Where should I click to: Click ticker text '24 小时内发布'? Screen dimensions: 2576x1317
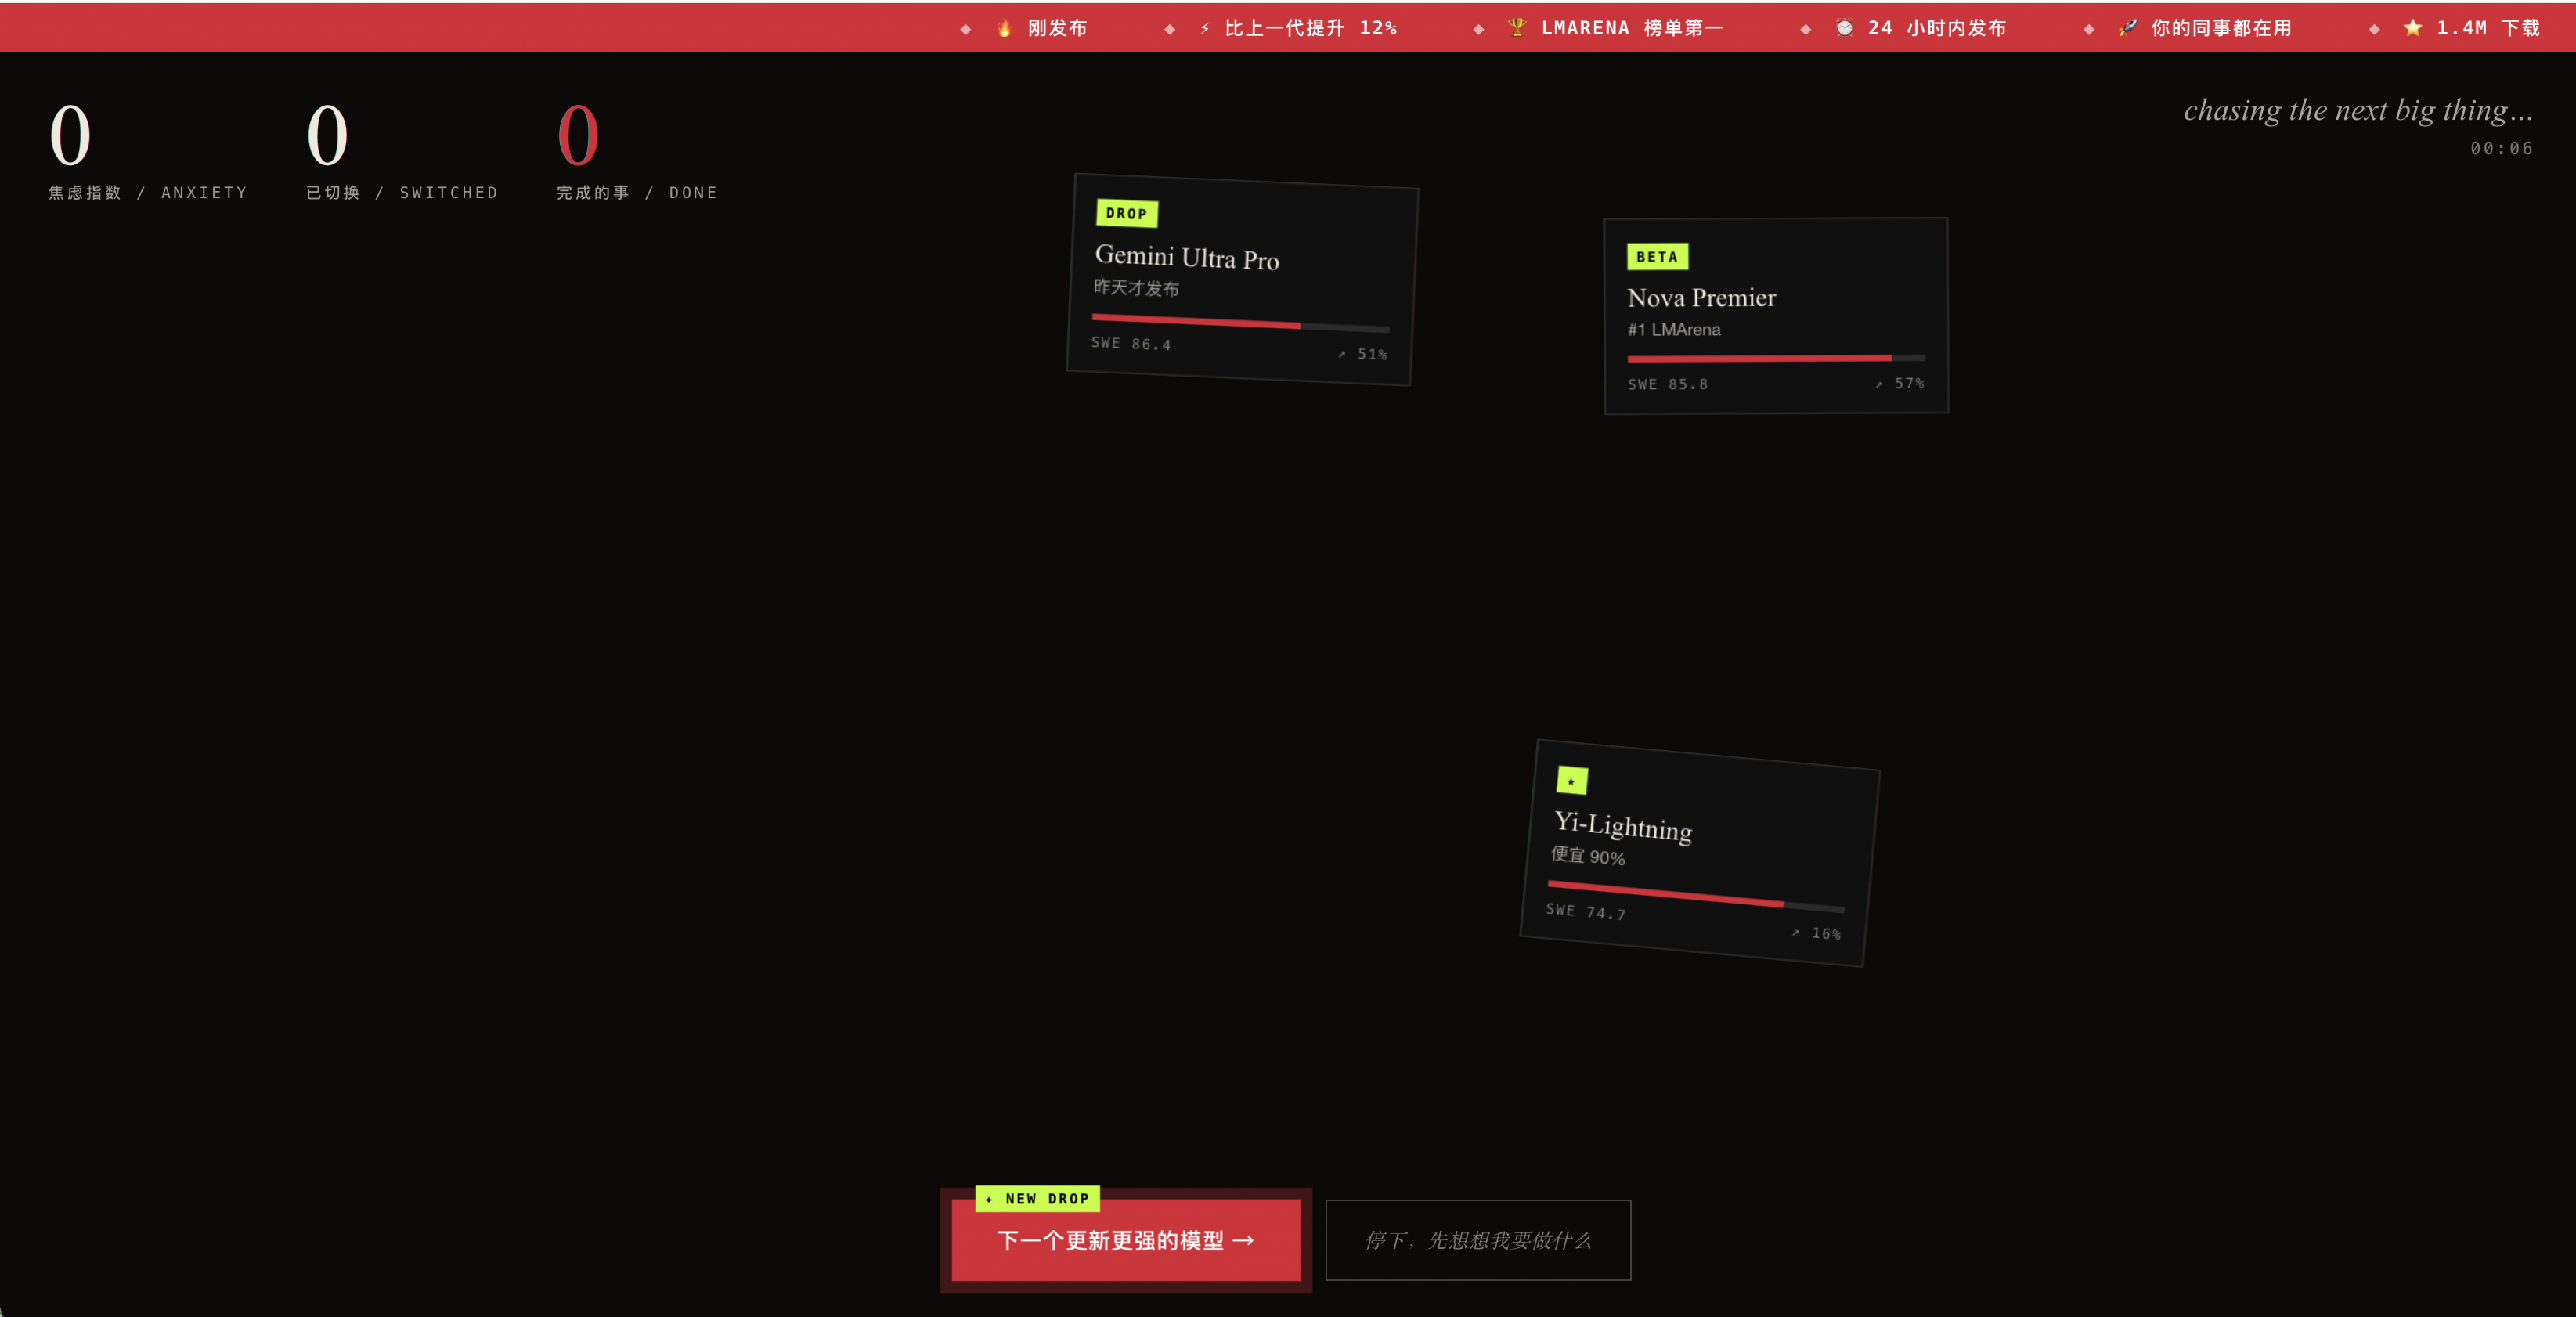click(x=1937, y=28)
